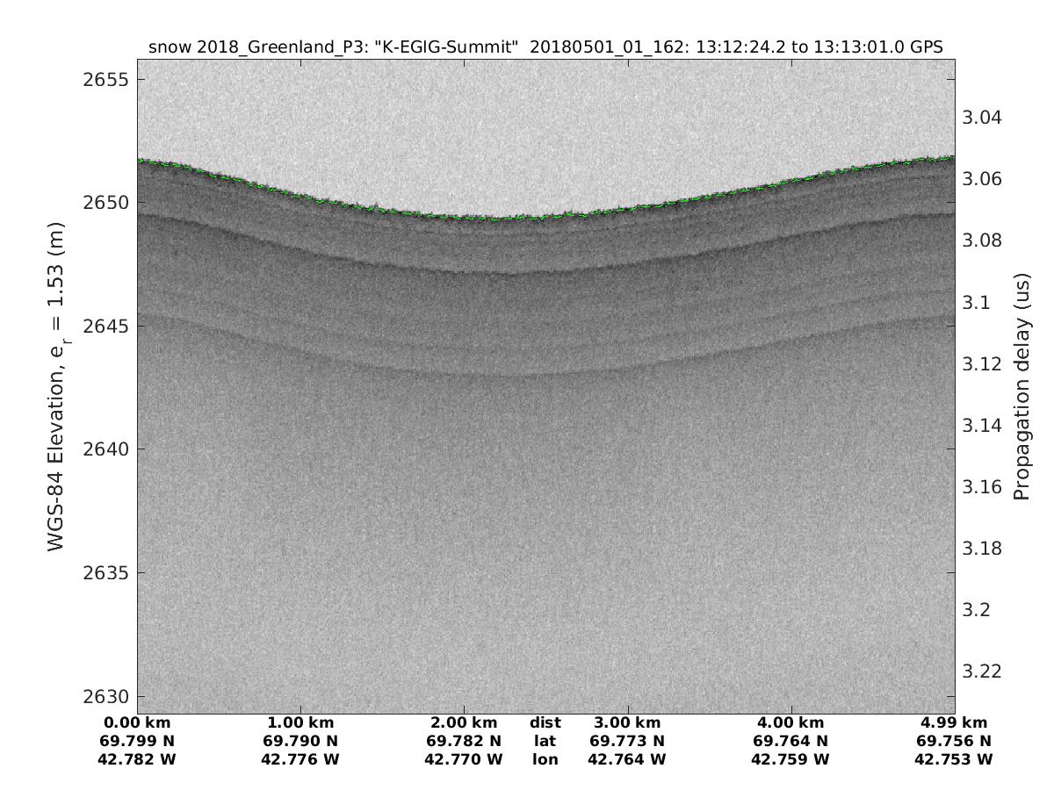The width and height of the screenshot is (1054, 790).
Task: Click the plot title text at top
Action: [545, 47]
